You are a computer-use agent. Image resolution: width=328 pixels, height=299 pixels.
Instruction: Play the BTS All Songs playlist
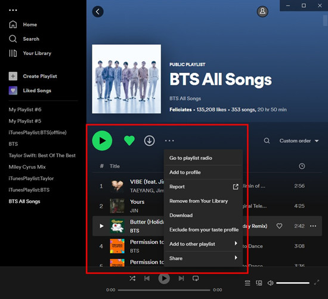pos(102,141)
